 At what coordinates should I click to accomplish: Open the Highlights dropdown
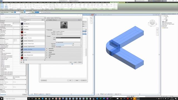(x=69, y=47)
